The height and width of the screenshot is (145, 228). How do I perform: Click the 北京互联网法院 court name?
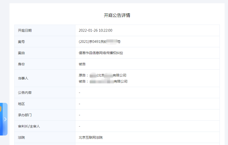tap(89, 137)
